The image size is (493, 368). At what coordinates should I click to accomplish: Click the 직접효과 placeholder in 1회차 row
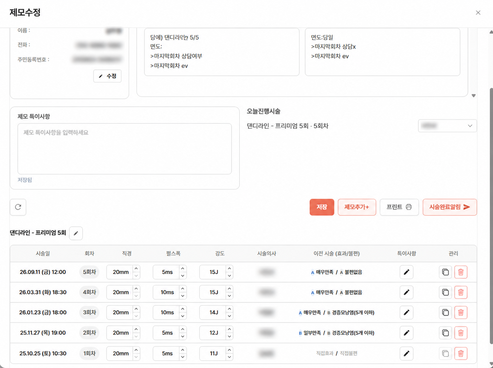click(x=325, y=353)
